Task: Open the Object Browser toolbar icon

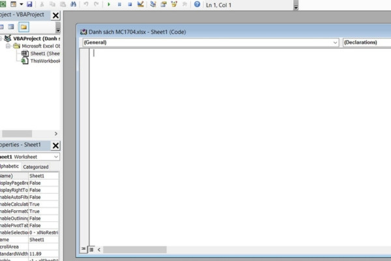Action: pyautogui.click(x=174, y=4)
